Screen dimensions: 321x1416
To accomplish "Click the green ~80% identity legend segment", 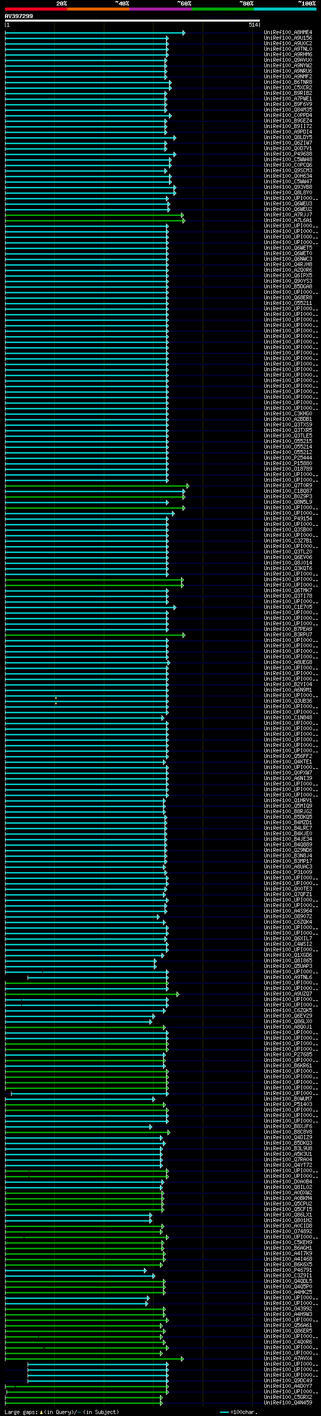I will point(223,9).
